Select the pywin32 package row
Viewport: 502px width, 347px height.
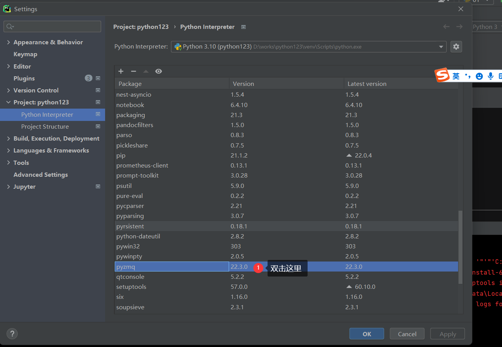286,246
